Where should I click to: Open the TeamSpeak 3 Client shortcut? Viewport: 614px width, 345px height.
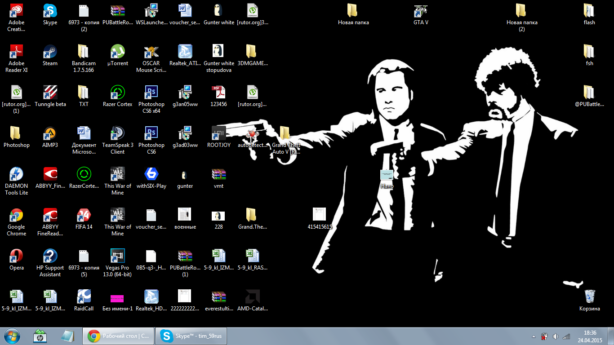tap(118, 141)
